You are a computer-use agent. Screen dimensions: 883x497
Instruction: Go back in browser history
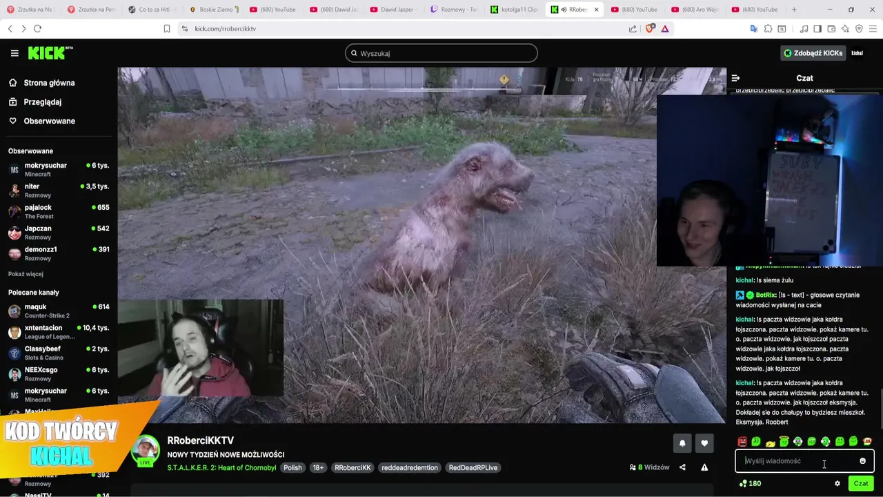10,28
